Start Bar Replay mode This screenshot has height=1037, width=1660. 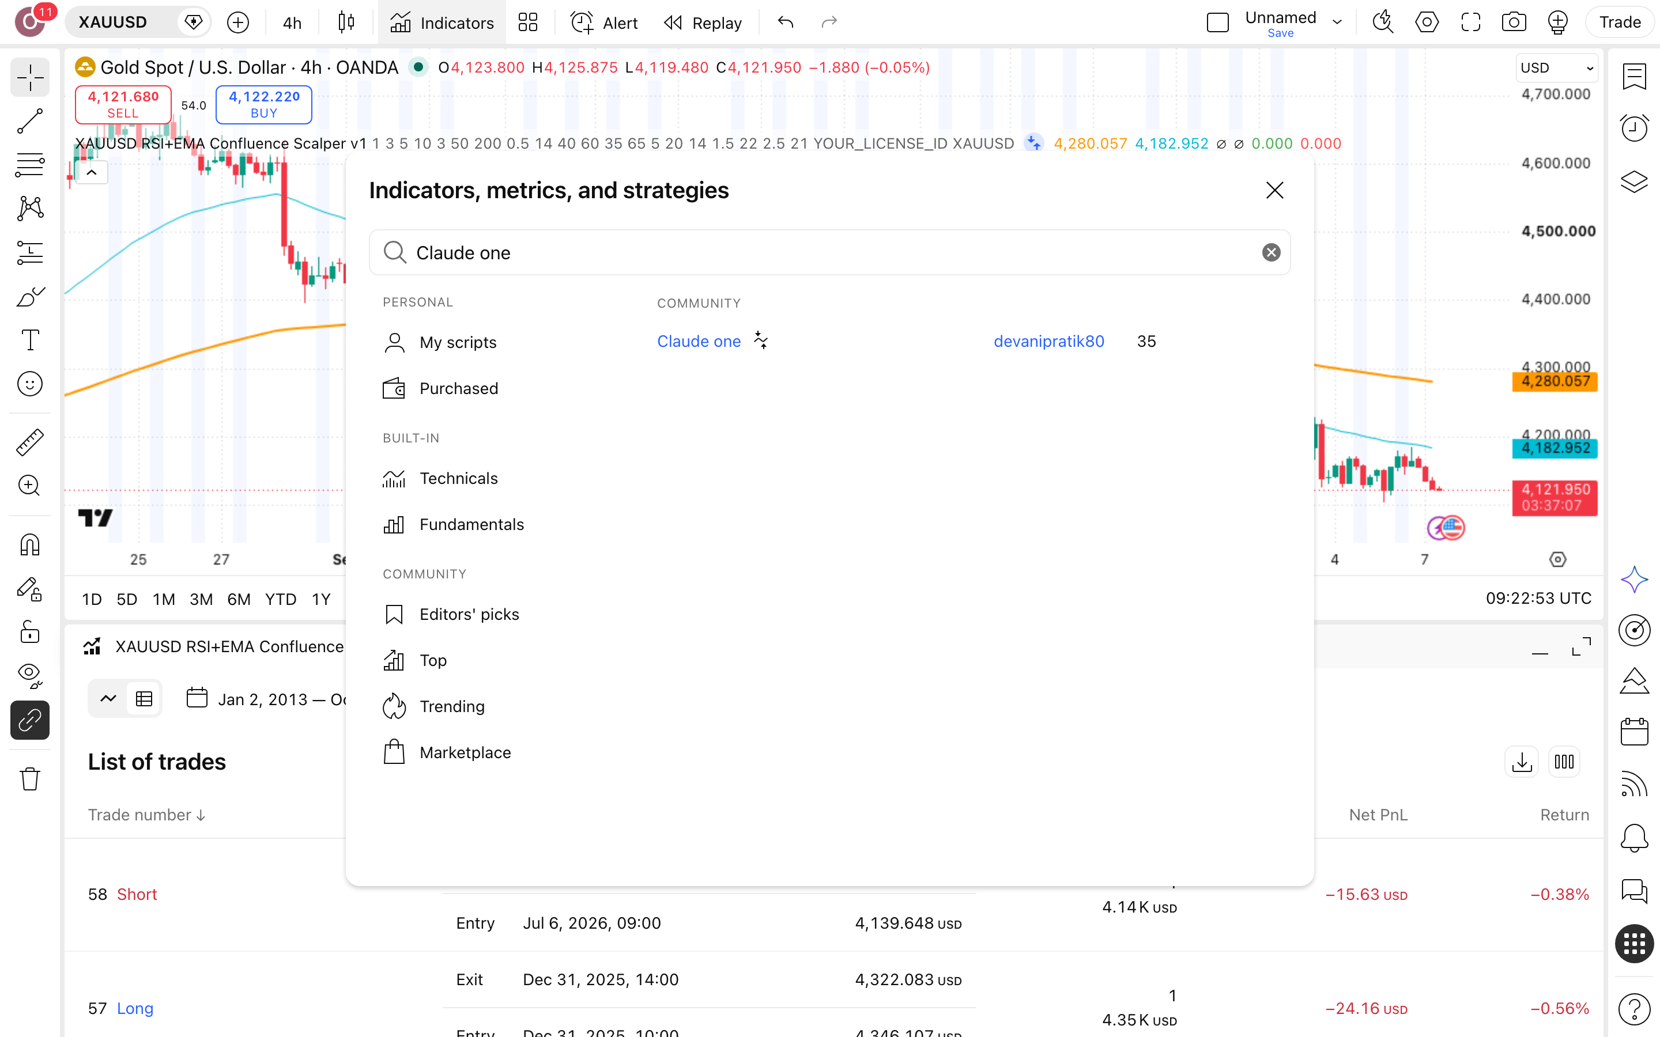pyautogui.click(x=703, y=22)
